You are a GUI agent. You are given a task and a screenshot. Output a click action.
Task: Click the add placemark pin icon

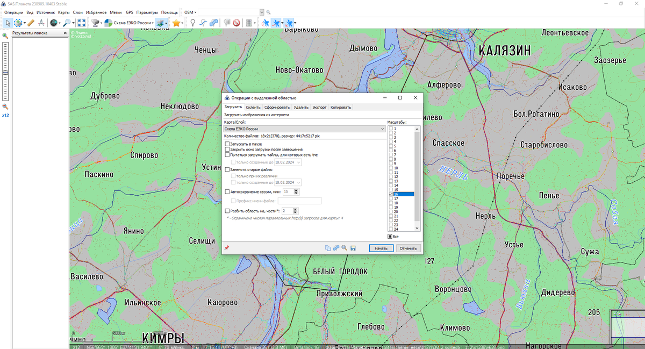pyautogui.click(x=192, y=23)
